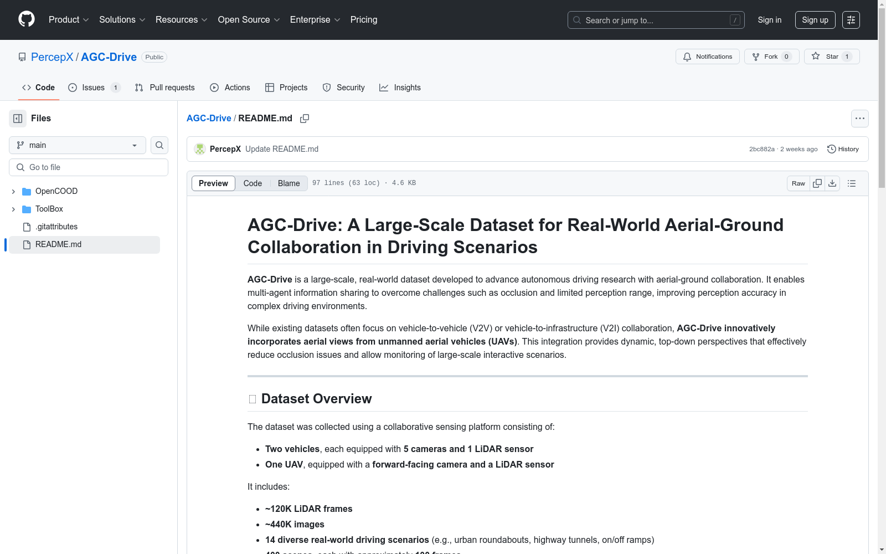This screenshot has width=886, height=554.
Task: Copy the raw file contents
Action: pos(817,183)
